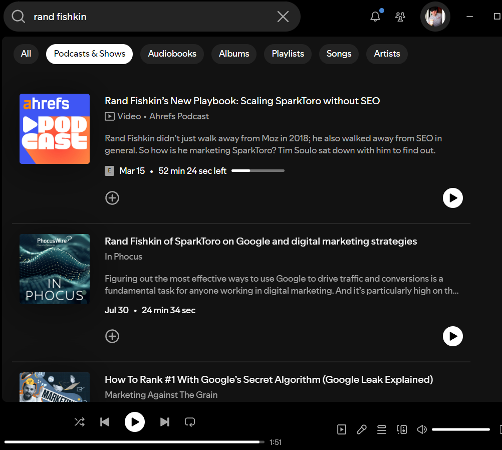502x450 pixels.
Task: Open the lyrics microphone icon
Action: click(x=361, y=429)
